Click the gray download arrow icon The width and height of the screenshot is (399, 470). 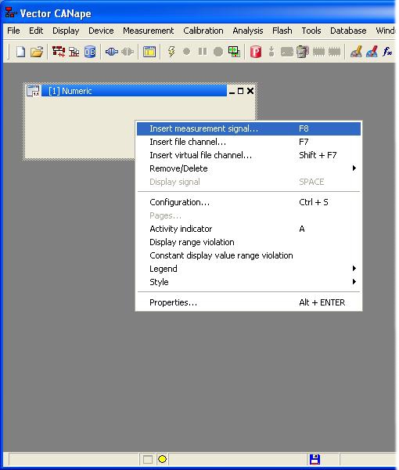point(271,52)
